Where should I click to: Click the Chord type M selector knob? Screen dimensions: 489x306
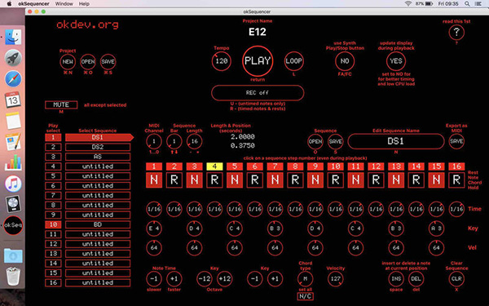click(306, 278)
